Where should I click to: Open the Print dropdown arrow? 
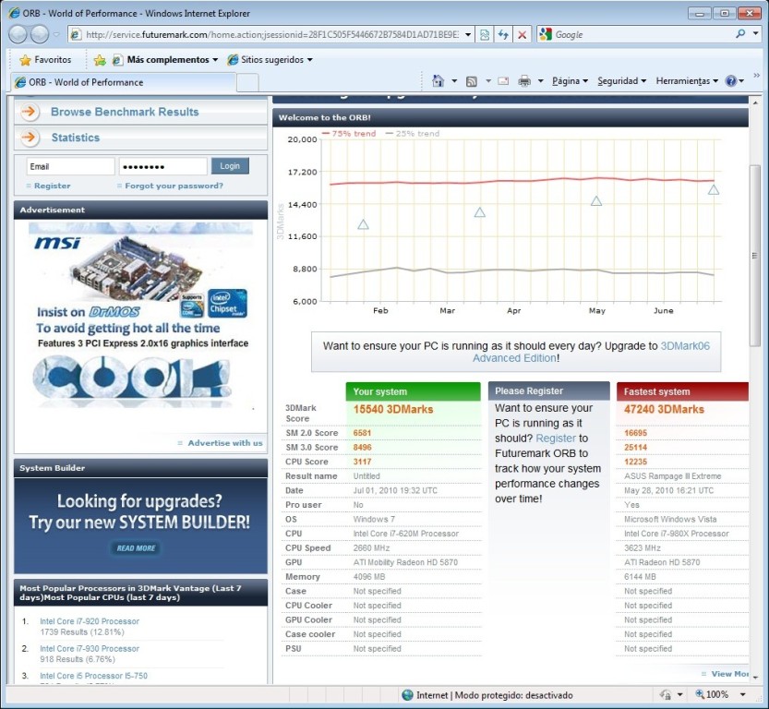pos(540,81)
